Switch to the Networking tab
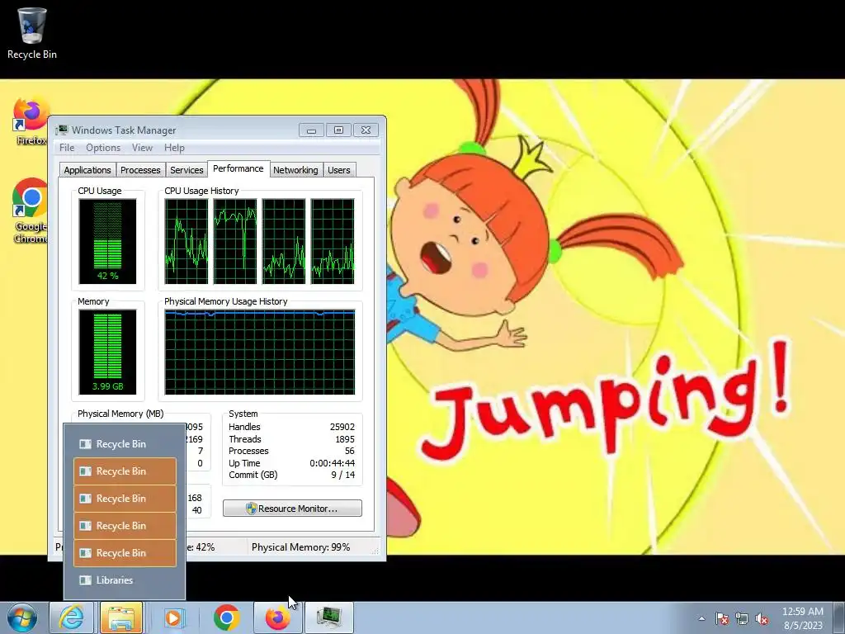This screenshot has height=634, width=845. click(x=295, y=170)
